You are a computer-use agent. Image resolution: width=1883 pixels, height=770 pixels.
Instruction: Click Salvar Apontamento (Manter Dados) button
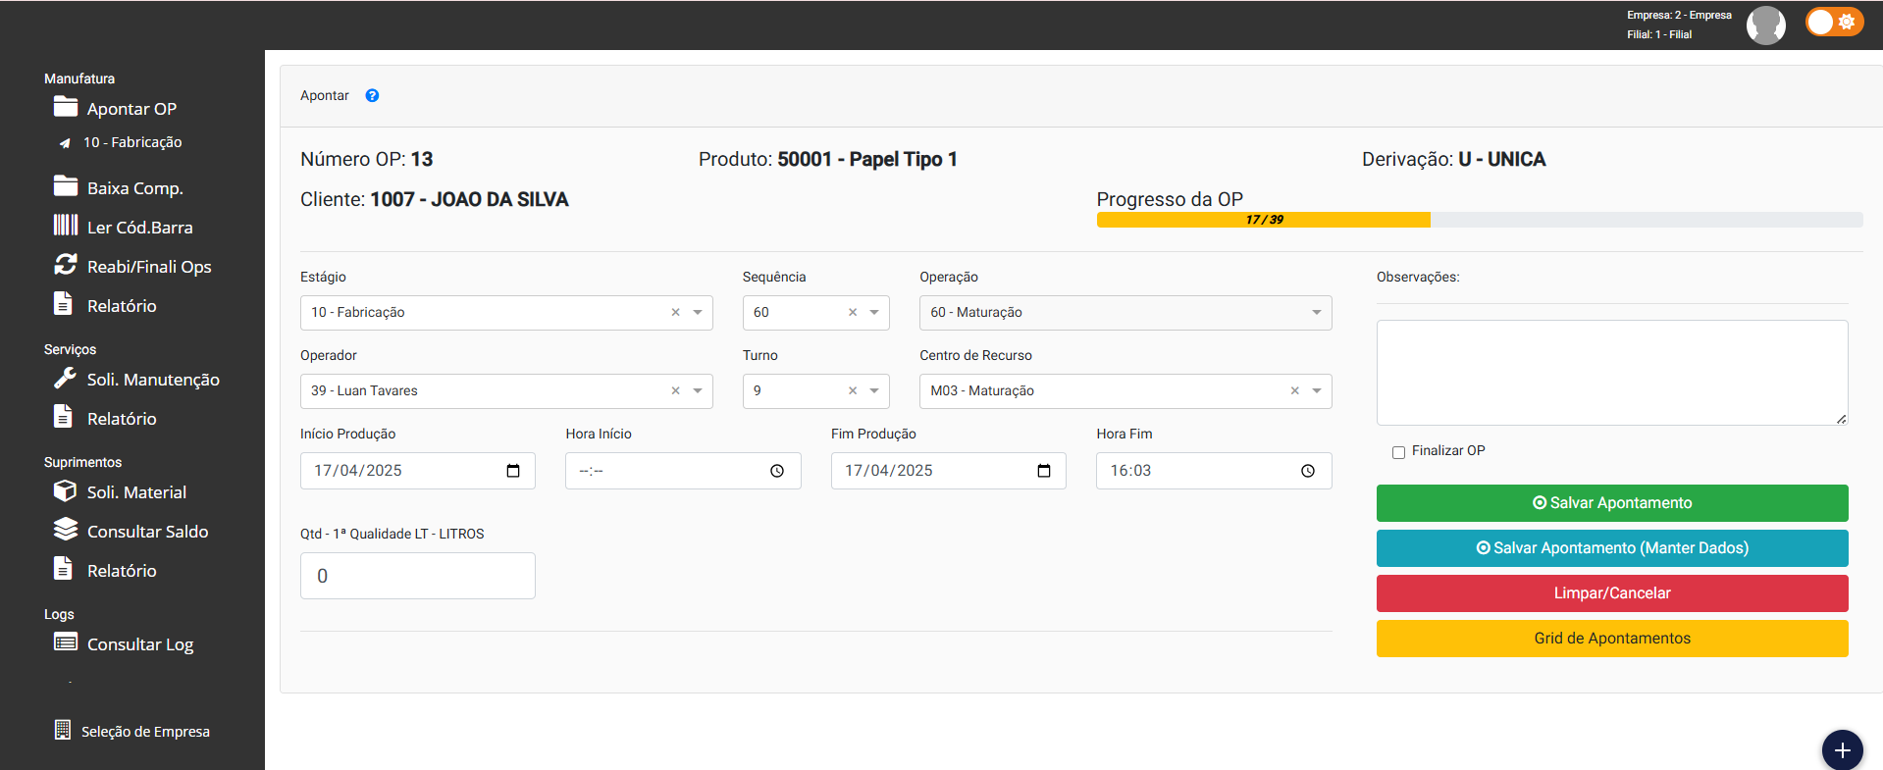[1612, 548]
